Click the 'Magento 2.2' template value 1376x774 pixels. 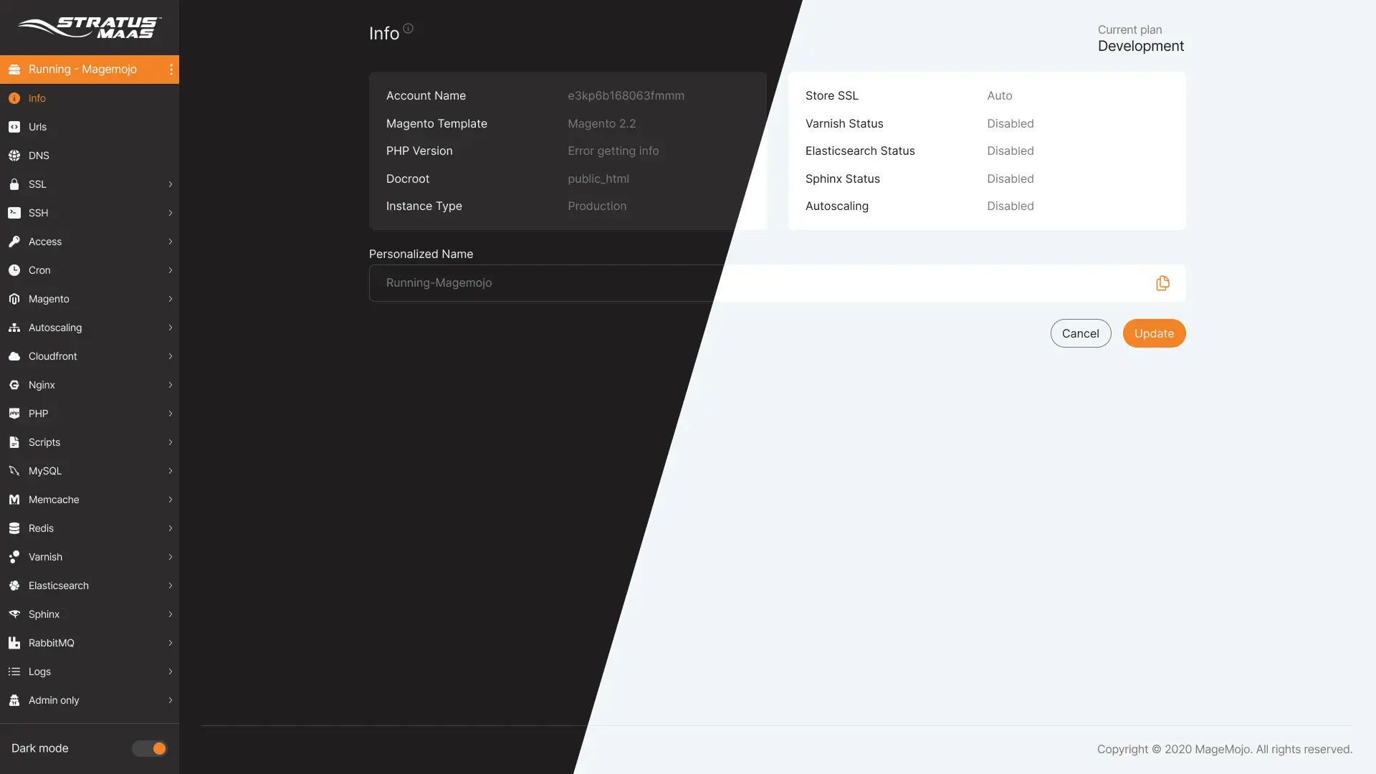pos(601,123)
